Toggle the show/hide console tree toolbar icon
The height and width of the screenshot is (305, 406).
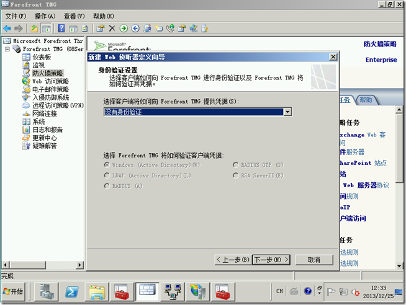[47, 29]
